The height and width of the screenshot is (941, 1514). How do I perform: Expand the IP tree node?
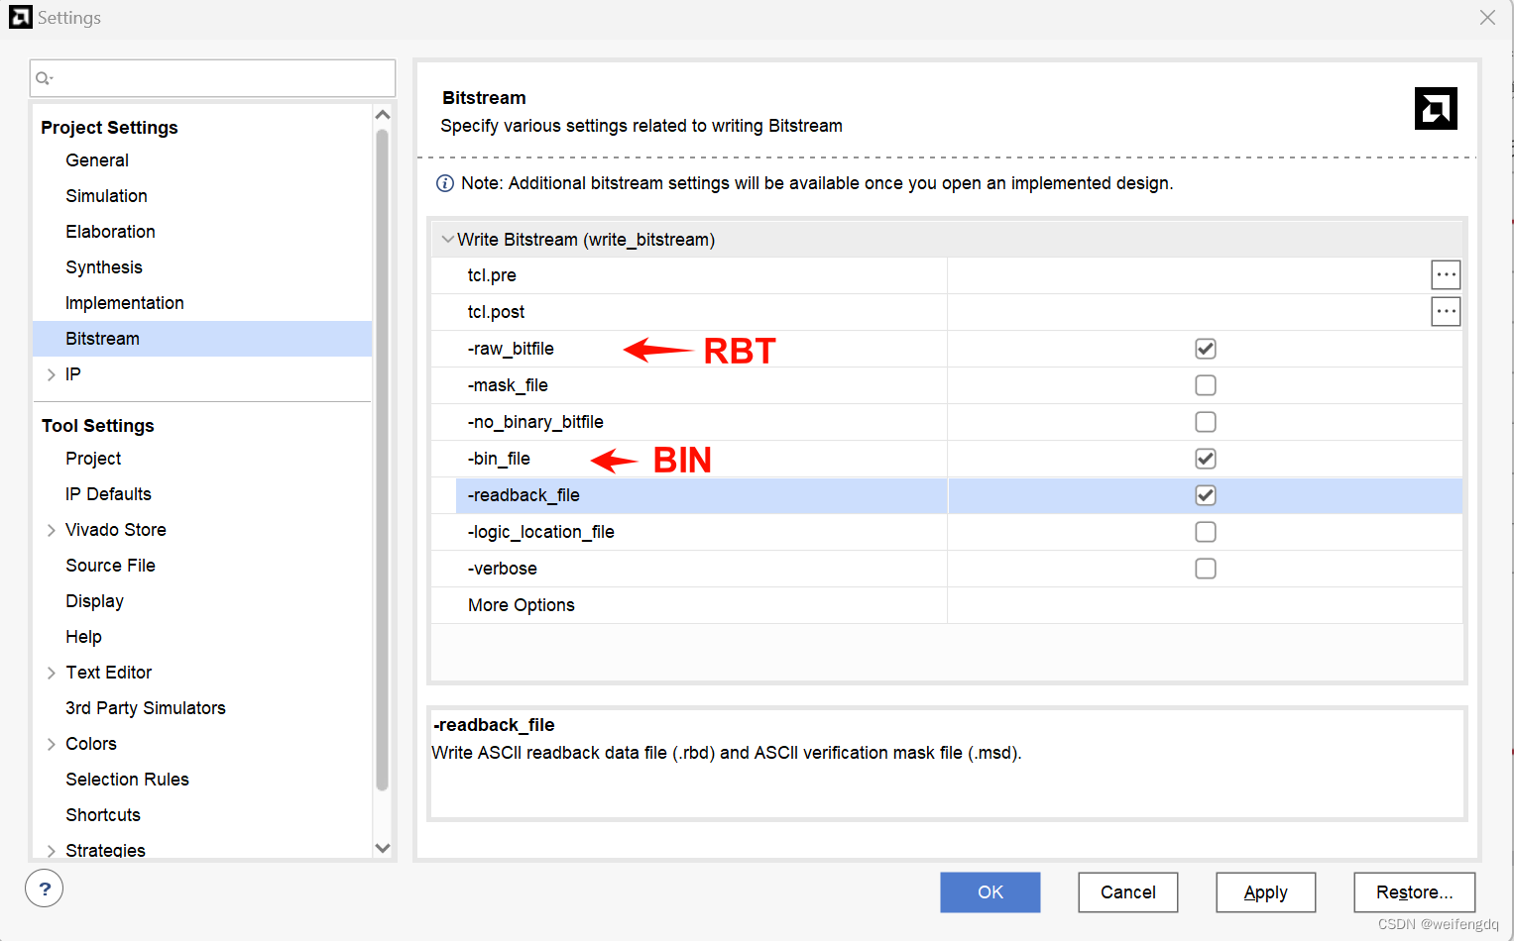tap(52, 374)
